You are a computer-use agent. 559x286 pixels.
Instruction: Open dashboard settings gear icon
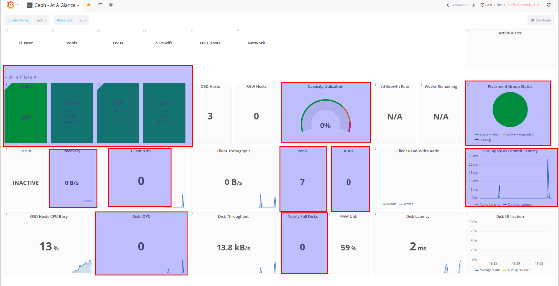[x=111, y=5]
